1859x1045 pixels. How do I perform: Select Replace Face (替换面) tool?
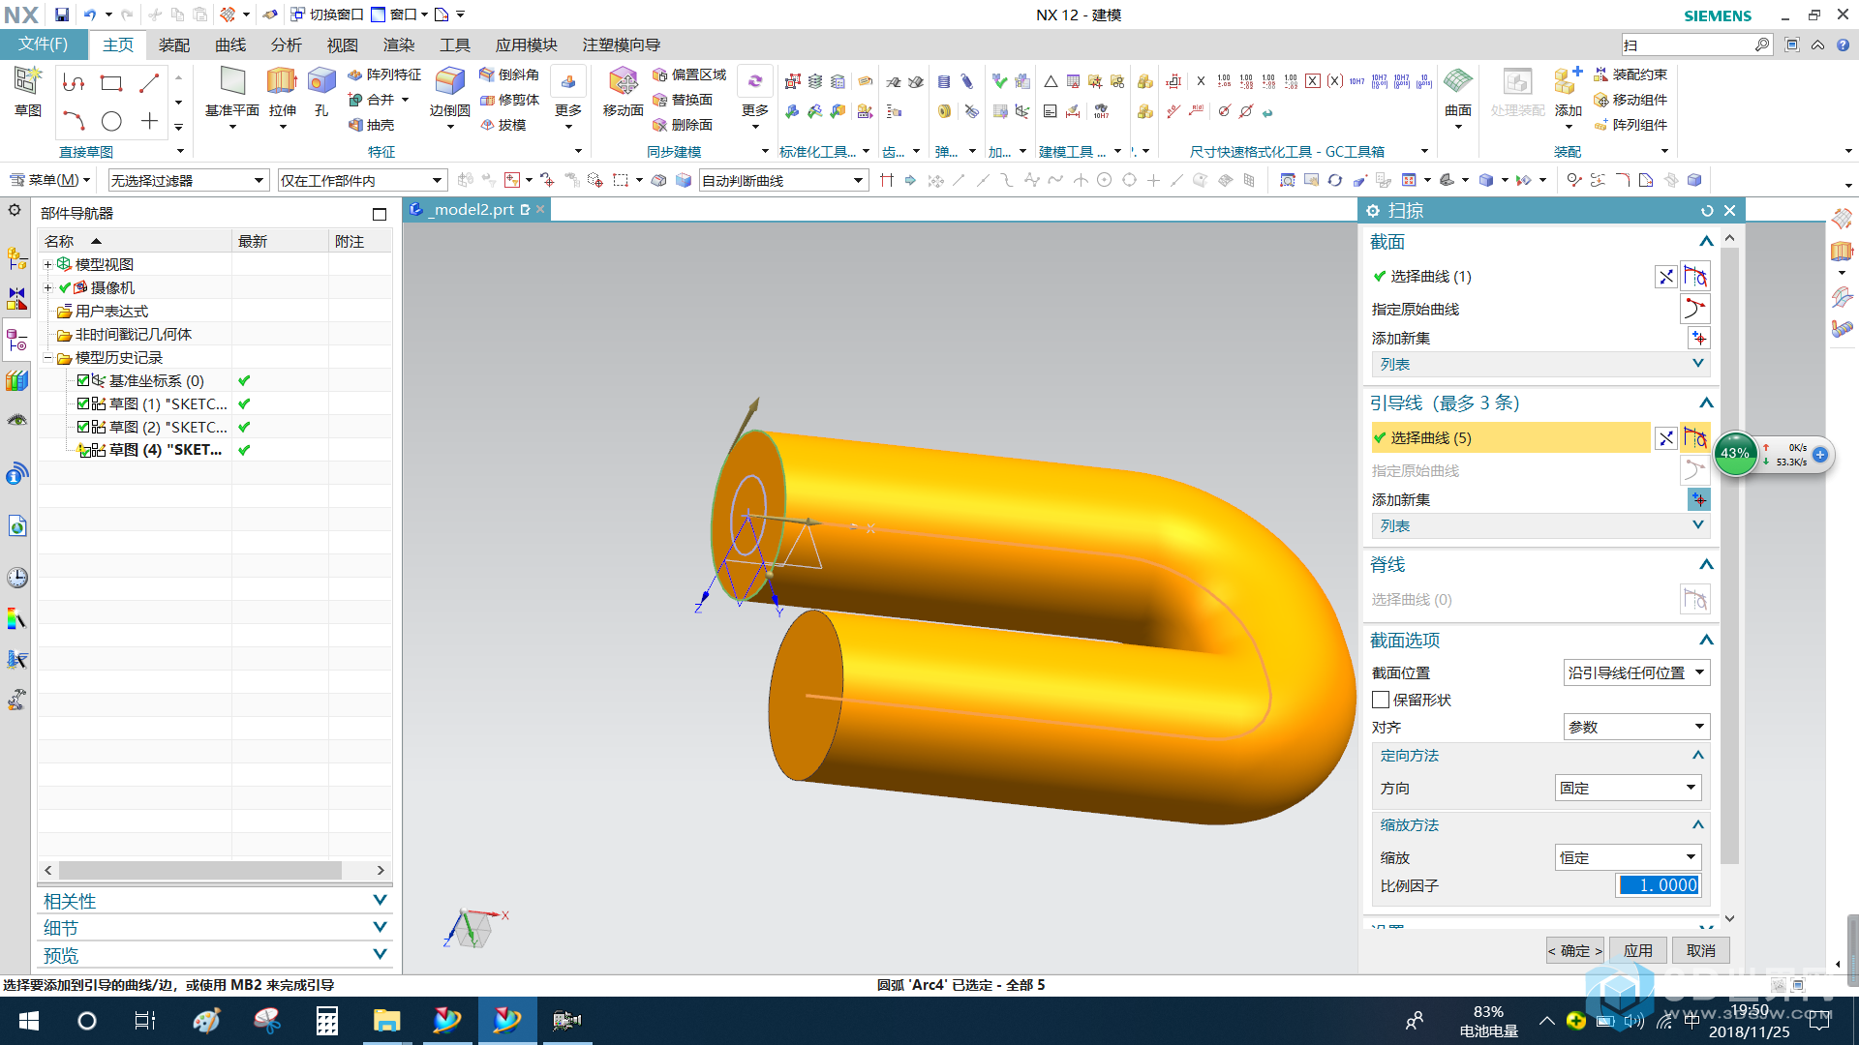tap(683, 100)
